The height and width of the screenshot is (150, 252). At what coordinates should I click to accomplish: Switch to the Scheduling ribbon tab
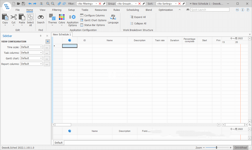pos(133,10)
